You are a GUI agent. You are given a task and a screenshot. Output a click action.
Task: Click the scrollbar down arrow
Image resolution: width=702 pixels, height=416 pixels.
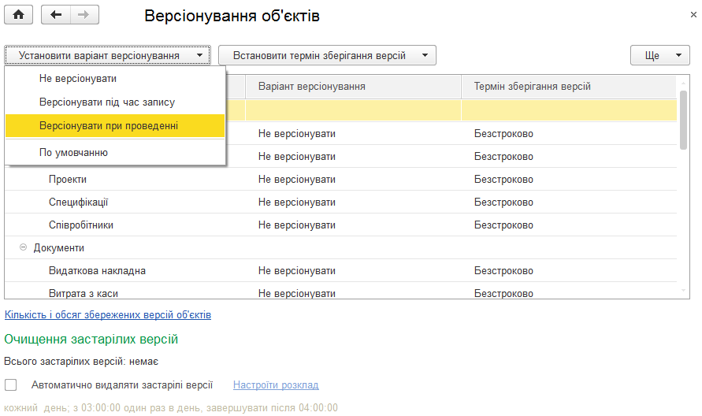click(683, 291)
